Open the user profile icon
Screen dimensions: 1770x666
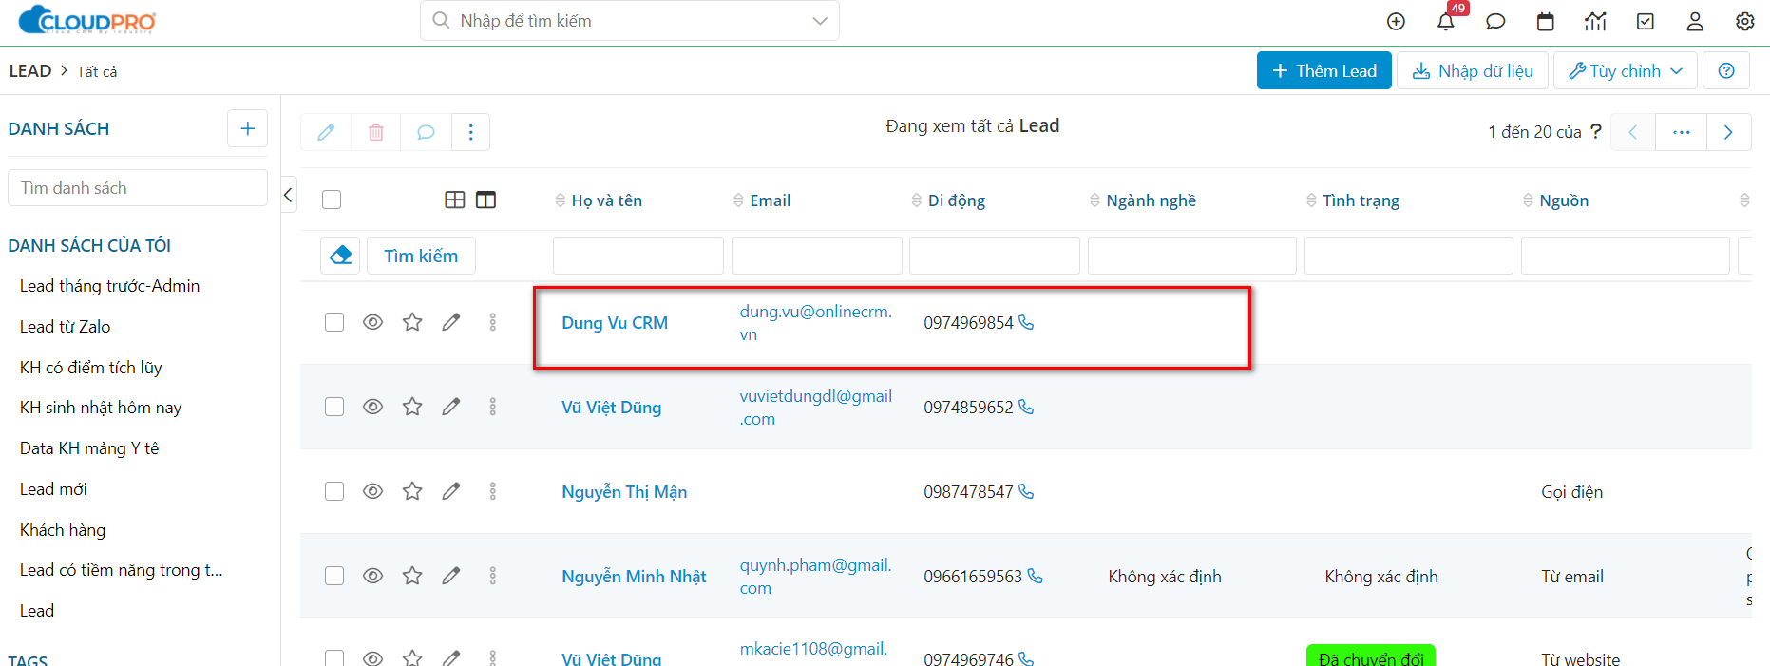click(x=1695, y=21)
